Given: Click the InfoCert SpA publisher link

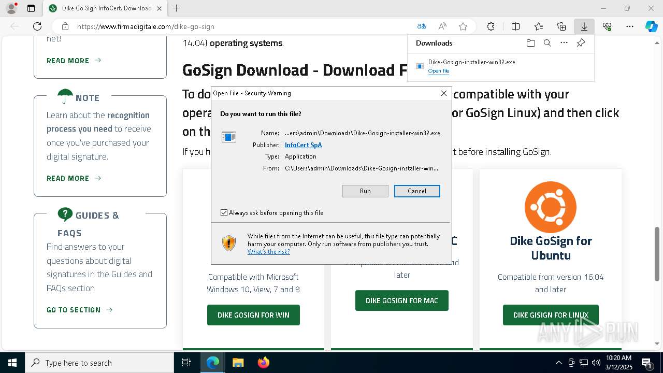Looking at the screenshot, I should click(x=304, y=145).
